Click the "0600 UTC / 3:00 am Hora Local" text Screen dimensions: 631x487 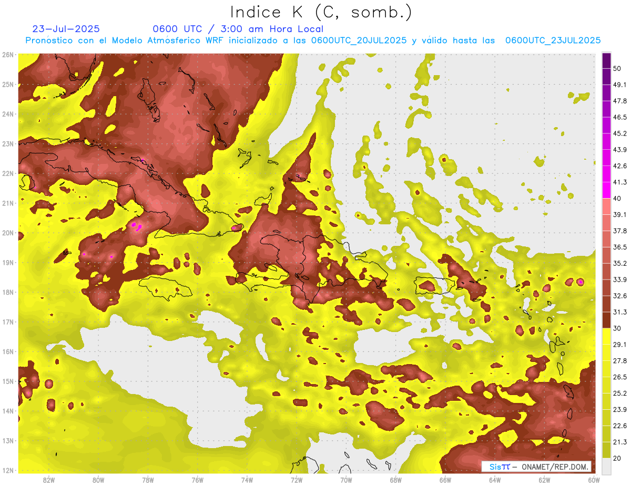pyautogui.click(x=238, y=29)
